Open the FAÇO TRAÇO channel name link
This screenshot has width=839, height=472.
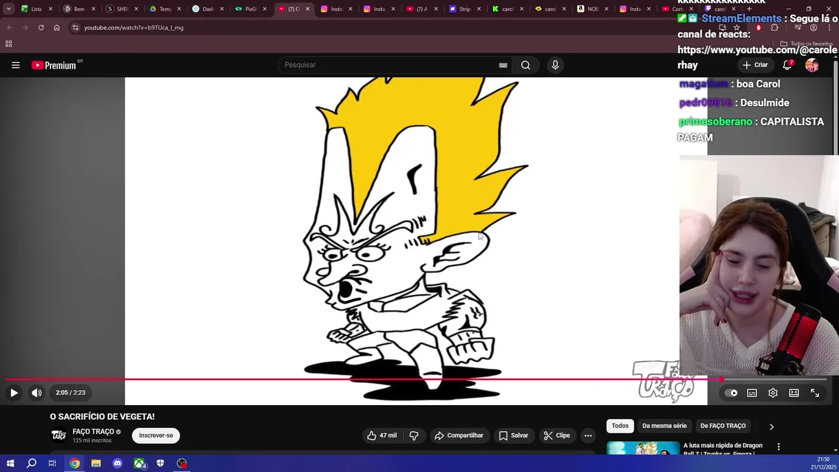click(x=93, y=431)
